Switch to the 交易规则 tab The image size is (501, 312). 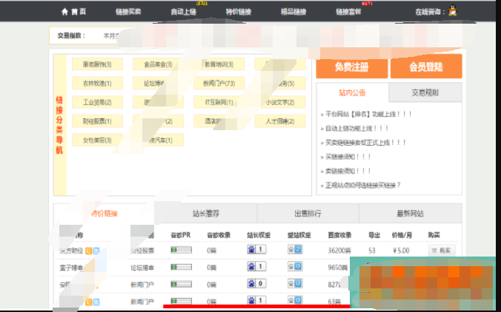tap(425, 92)
